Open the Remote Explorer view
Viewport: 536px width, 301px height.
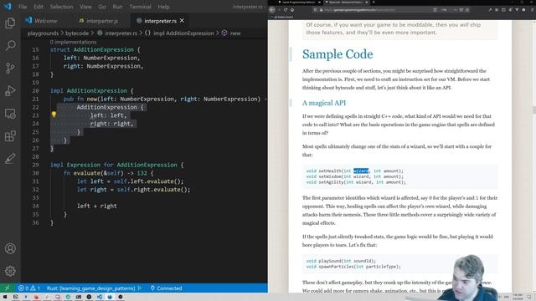10,114
